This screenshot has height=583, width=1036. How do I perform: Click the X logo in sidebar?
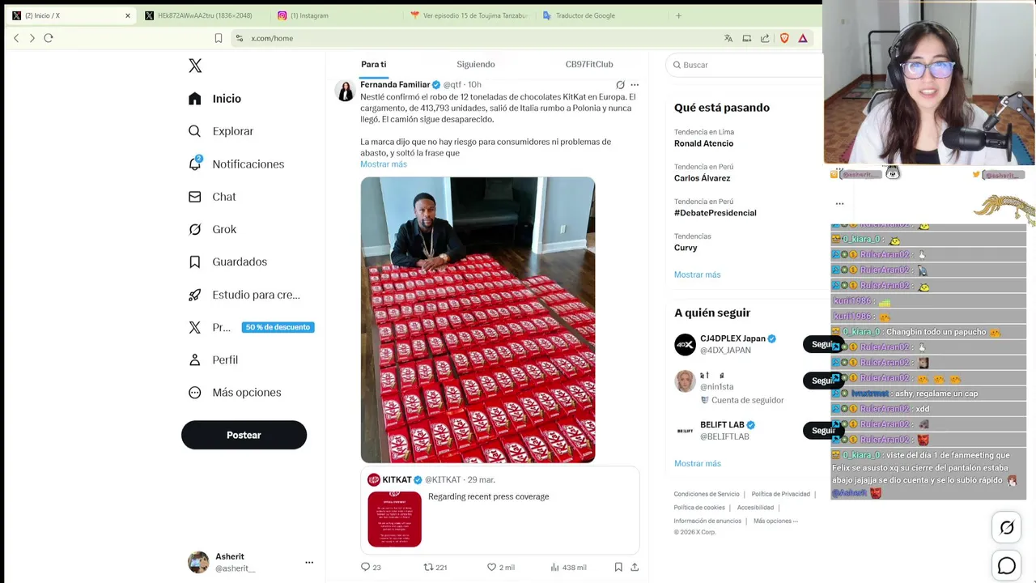click(195, 66)
